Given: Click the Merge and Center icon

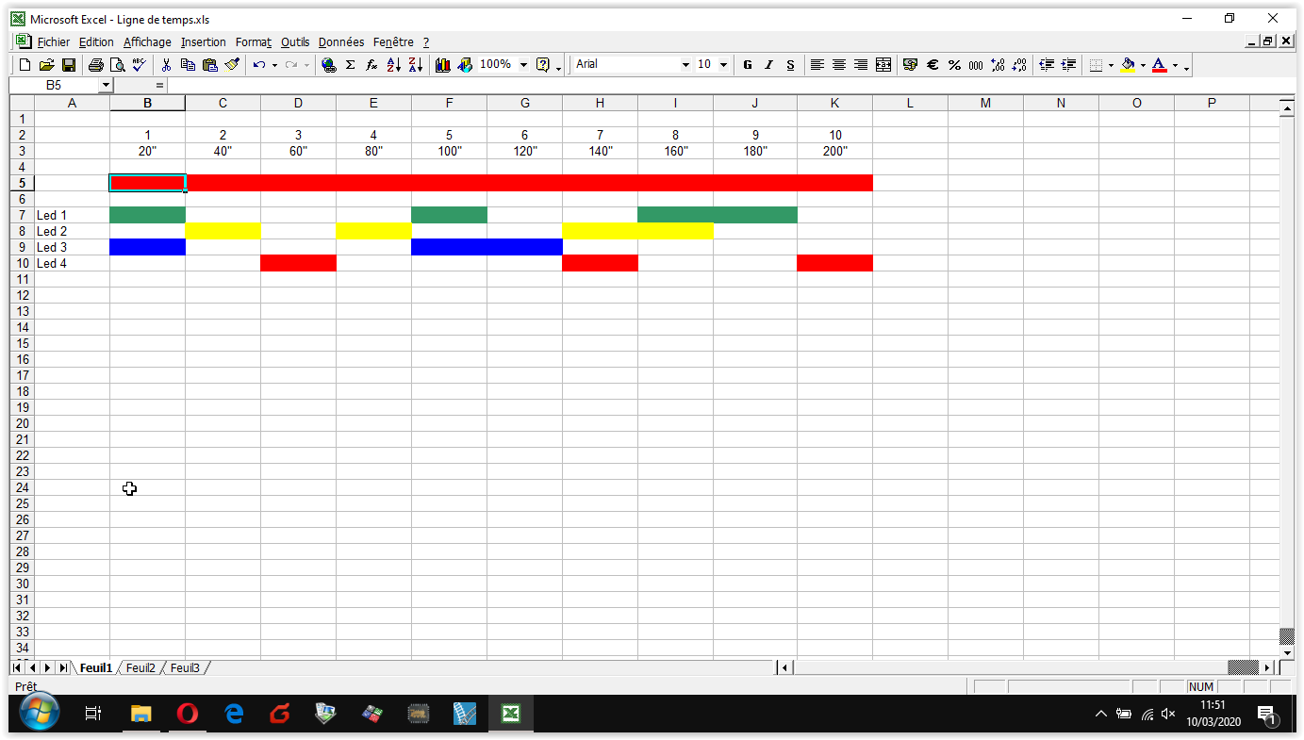Looking at the screenshot, I should (883, 65).
